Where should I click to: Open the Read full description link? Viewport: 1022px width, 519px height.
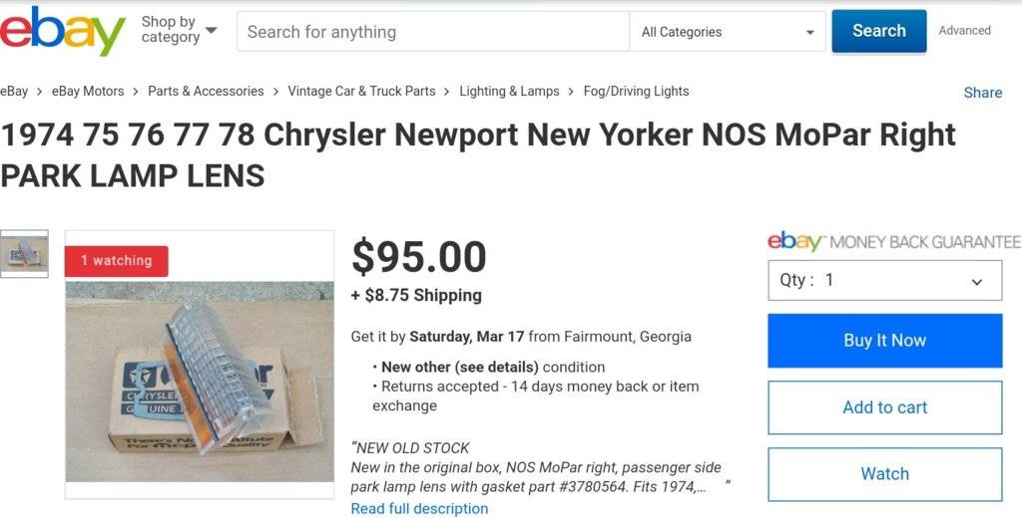coord(419,508)
